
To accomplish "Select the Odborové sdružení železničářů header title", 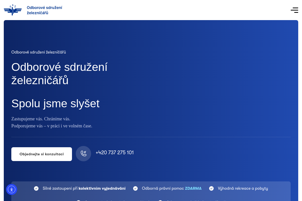I will pos(45,10).
